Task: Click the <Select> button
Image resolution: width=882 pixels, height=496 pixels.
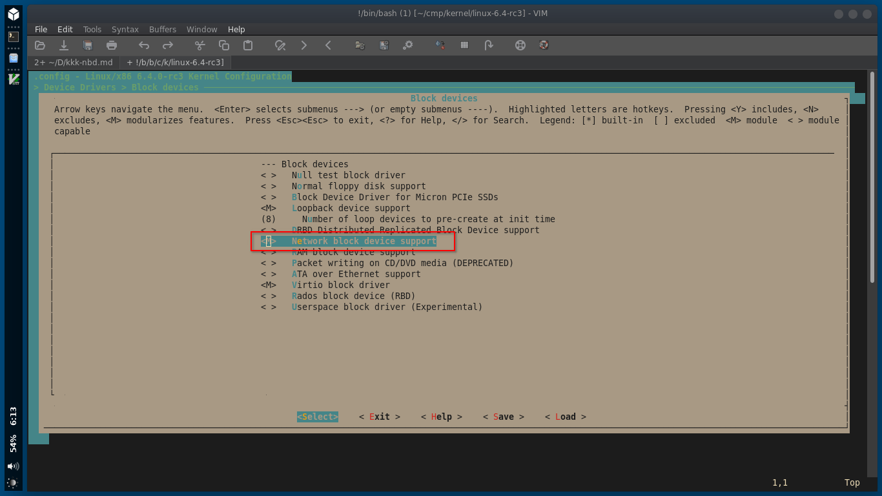Action: coord(318,417)
